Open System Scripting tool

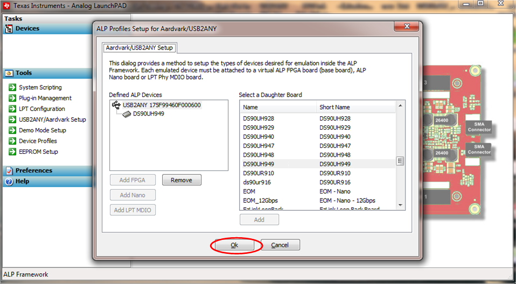pos(40,88)
